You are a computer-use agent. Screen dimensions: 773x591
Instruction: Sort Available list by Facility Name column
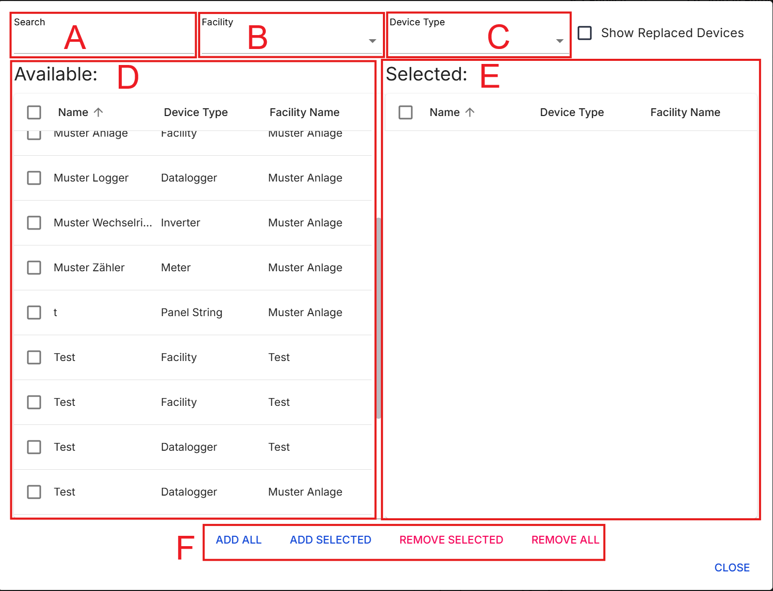tap(304, 112)
